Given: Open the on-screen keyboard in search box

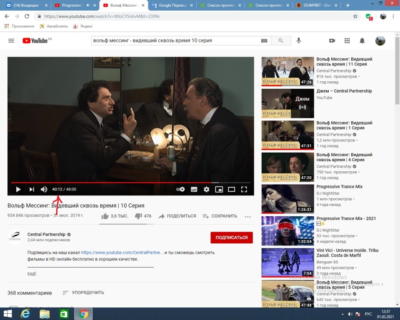Looking at the screenshot, I should click(264, 40).
